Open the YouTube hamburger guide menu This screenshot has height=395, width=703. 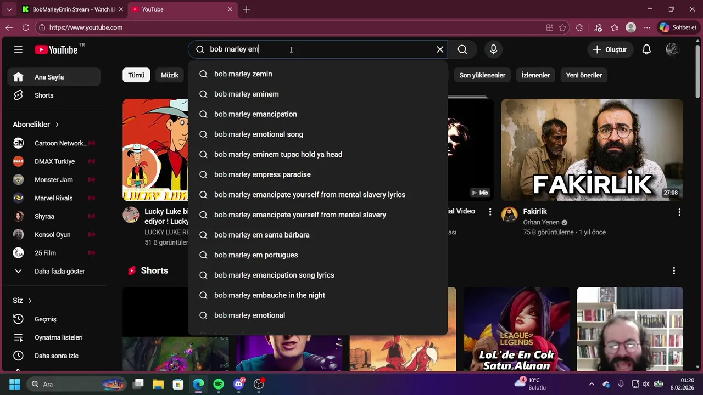pyautogui.click(x=18, y=49)
